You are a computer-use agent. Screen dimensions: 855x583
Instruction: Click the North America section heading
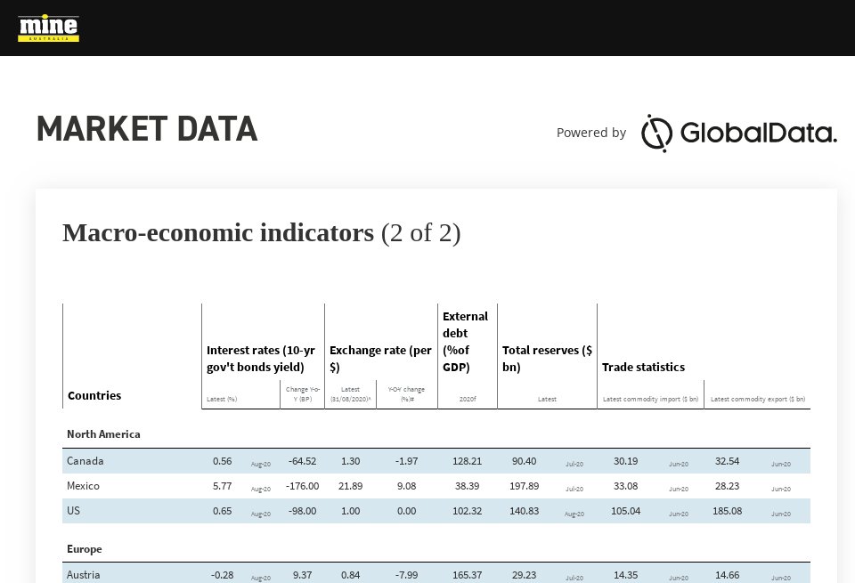[103, 434]
